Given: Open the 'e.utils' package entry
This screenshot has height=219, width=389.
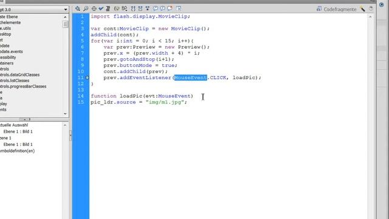Looking at the screenshot, I should [x=5, y=29].
